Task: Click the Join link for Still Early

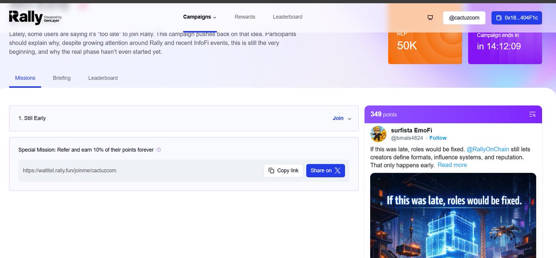Action: point(338,118)
